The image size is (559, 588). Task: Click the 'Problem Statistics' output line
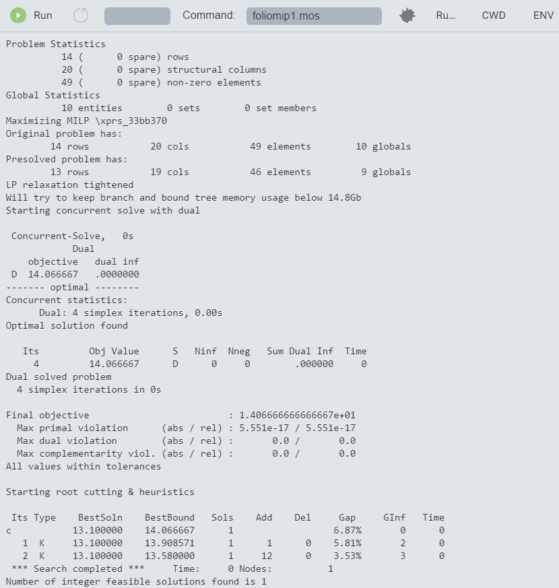[x=55, y=44]
